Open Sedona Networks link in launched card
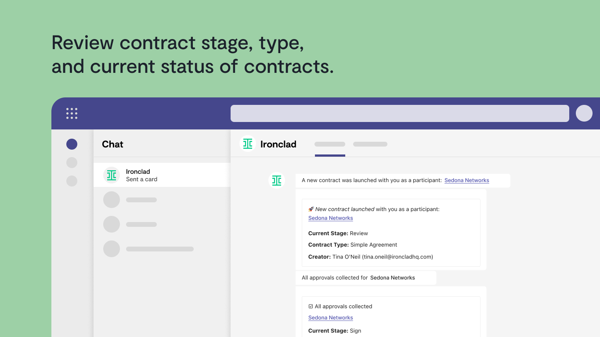Image resolution: width=600 pixels, height=337 pixels. click(330, 218)
